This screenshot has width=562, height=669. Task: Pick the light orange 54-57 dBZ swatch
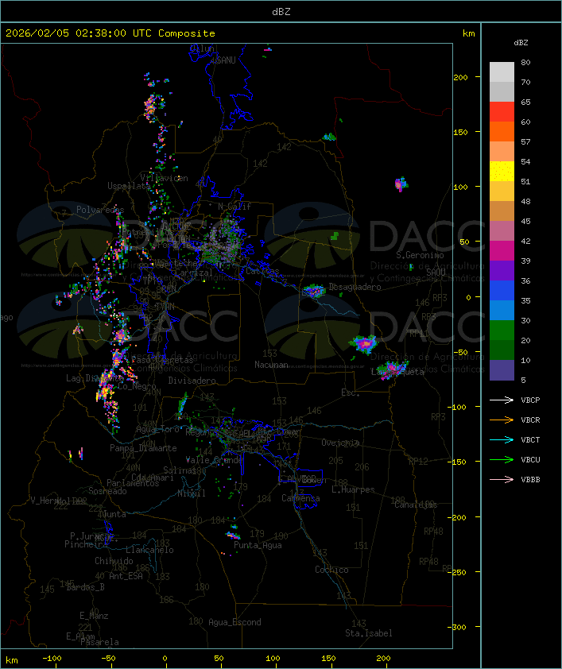coord(502,152)
